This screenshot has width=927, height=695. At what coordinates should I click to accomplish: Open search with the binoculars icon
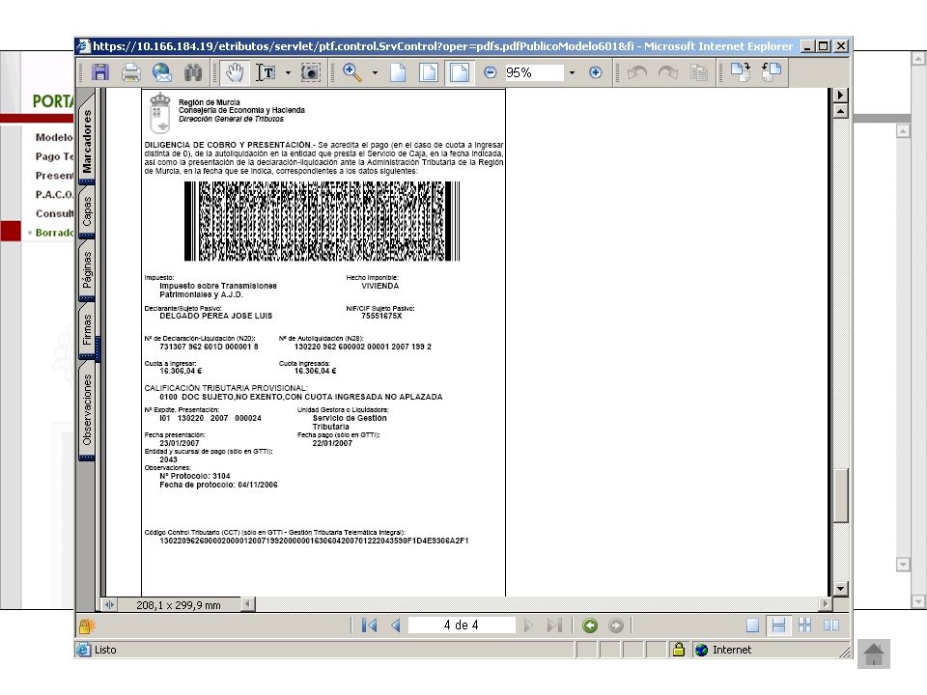[193, 72]
